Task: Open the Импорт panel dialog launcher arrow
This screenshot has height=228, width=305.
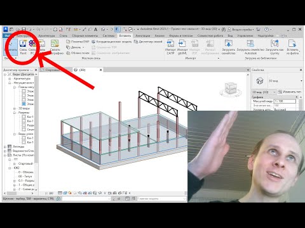Action: [219, 58]
